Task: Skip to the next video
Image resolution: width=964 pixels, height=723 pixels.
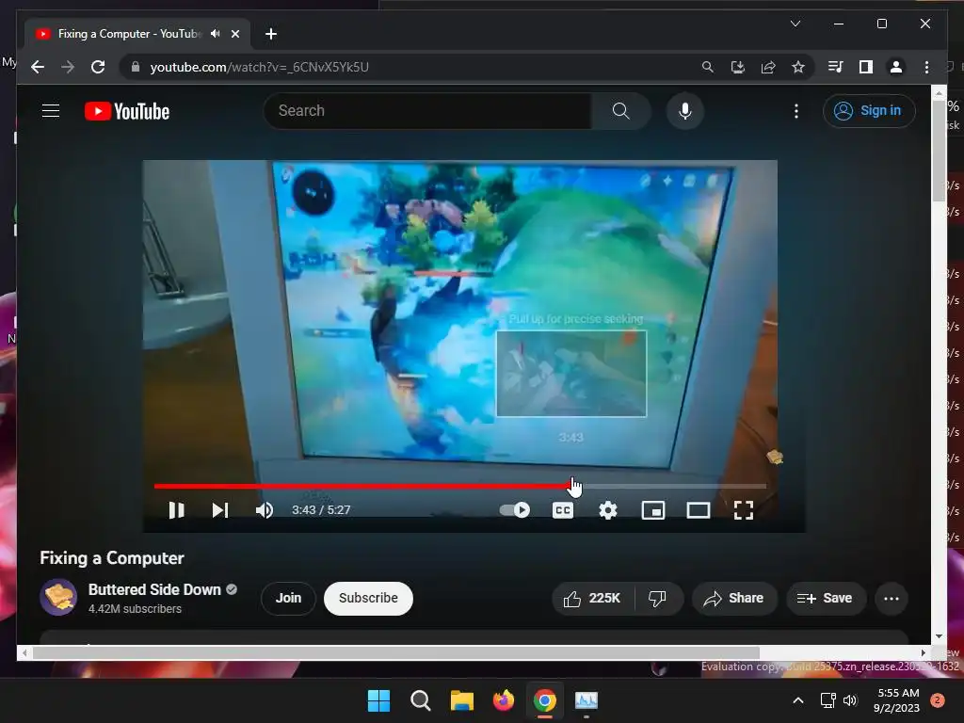Action: (220, 510)
